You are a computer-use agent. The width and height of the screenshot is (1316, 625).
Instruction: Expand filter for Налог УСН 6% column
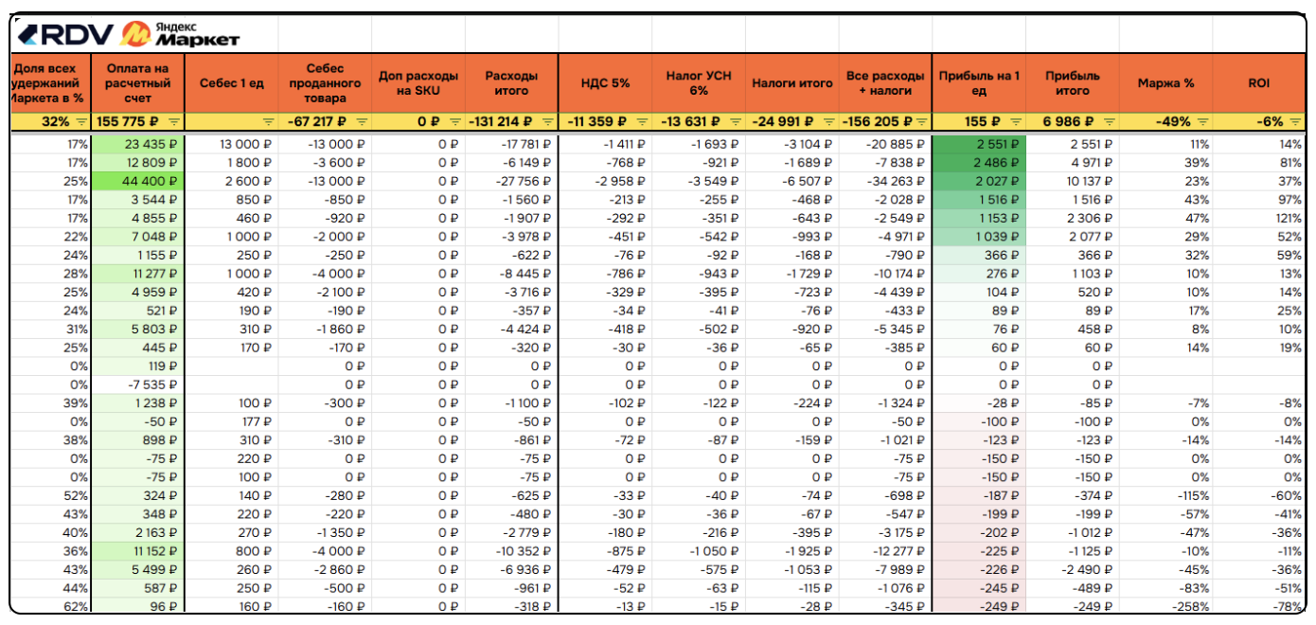(x=735, y=122)
